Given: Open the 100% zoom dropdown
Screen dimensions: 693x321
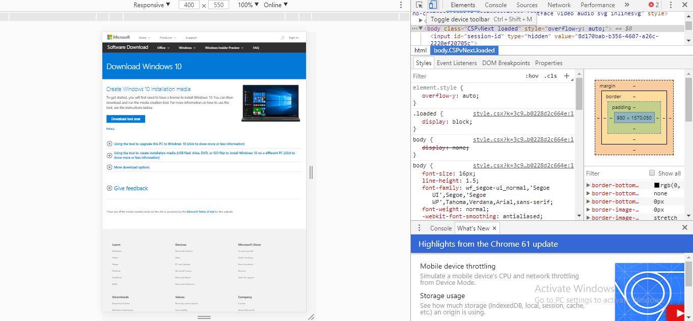Looking at the screenshot, I should click(x=248, y=5).
